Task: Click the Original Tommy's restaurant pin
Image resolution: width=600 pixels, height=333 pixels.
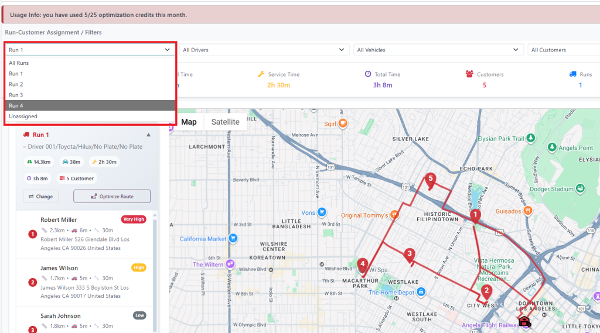Action: click(x=394, y=215)
